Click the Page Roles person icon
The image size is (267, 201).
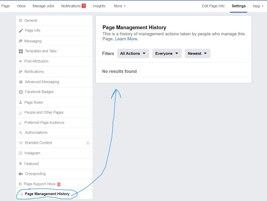click(x=21, y=102)
